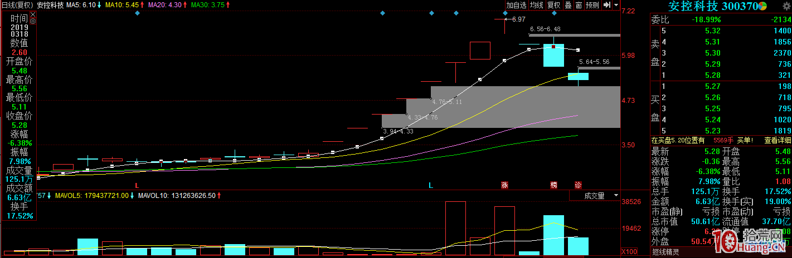Click the 4.76-5.11 gap label on chart
Image resolution: width=792 pixels, height=258 pixels.
point(447,102)
